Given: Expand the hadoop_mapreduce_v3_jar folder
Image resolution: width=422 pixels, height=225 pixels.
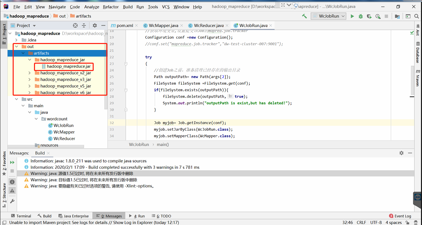Looking at the screenshot, I should click(30, 79).
